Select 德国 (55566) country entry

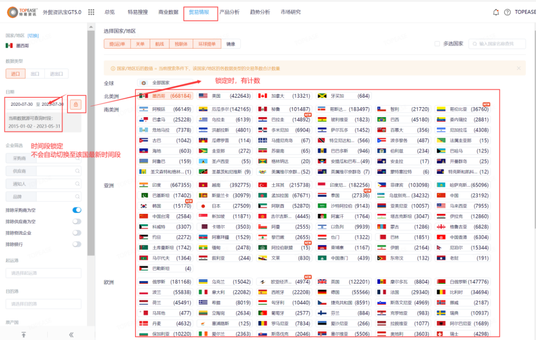pyautogui.click(x=343, y=292)
